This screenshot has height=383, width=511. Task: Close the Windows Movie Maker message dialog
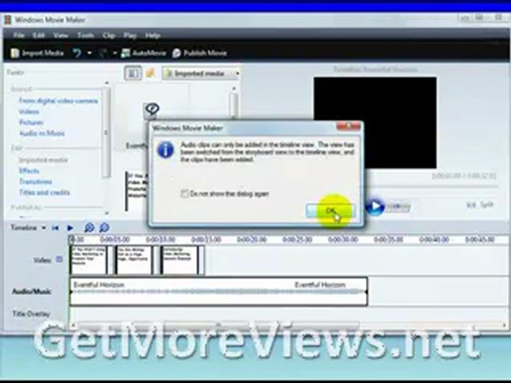[x=349, y=126]
